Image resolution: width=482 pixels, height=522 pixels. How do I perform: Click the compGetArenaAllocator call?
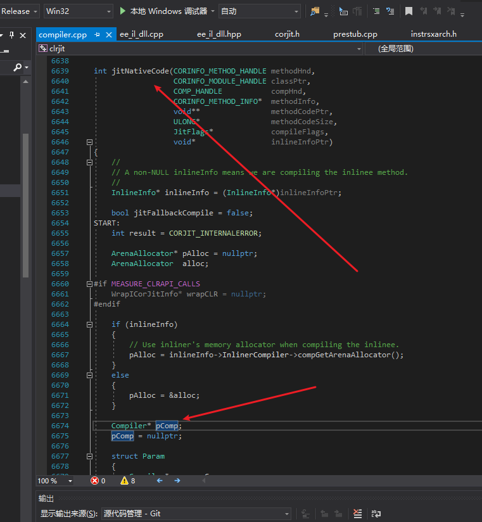pos(344,355)
